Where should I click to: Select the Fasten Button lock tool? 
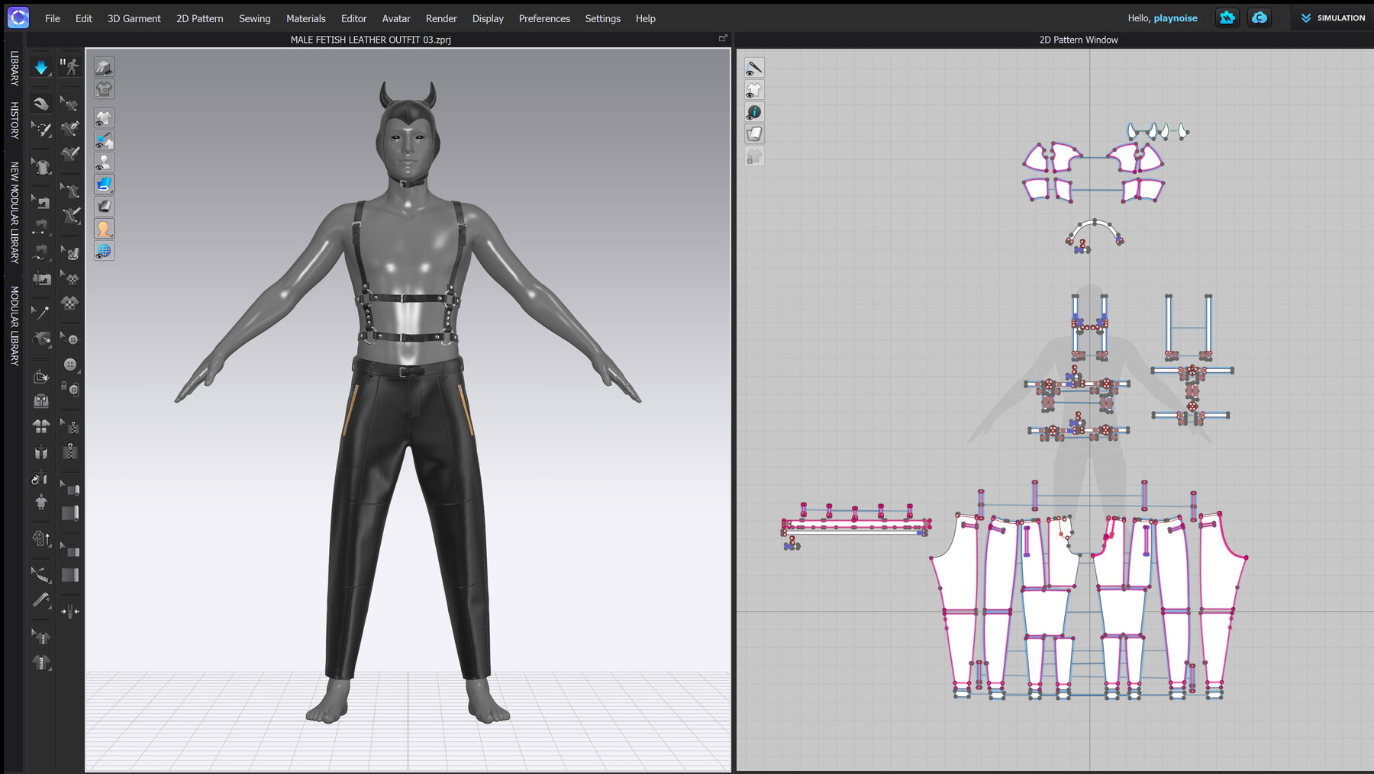(x=69, y=390)
